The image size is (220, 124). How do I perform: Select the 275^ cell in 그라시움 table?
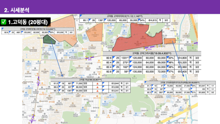(x=124, y=62)
